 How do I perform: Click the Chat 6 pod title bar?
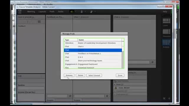click(x=135, y=17)
